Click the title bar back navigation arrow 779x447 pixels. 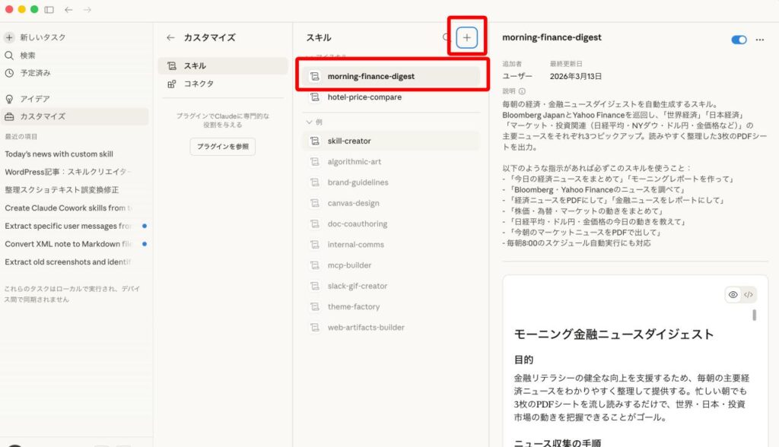(x=68, y=9)
